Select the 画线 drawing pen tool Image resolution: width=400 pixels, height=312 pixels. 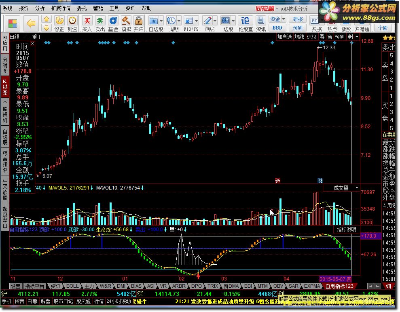point(207,21)
